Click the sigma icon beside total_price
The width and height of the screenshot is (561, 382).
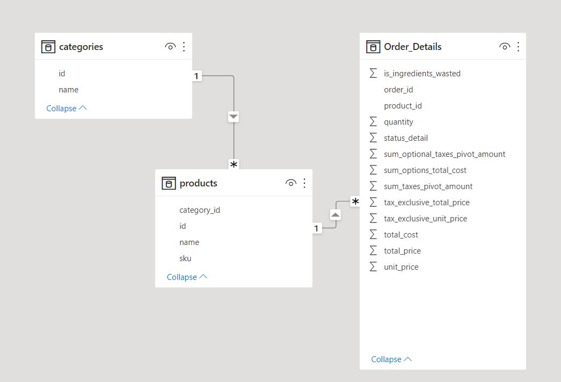pos(373,250)
